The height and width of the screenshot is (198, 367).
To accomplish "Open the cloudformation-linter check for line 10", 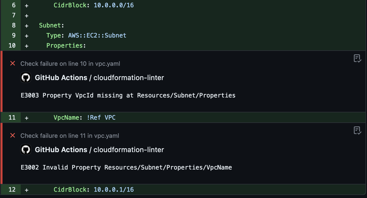I will click(x=129, y=78).
